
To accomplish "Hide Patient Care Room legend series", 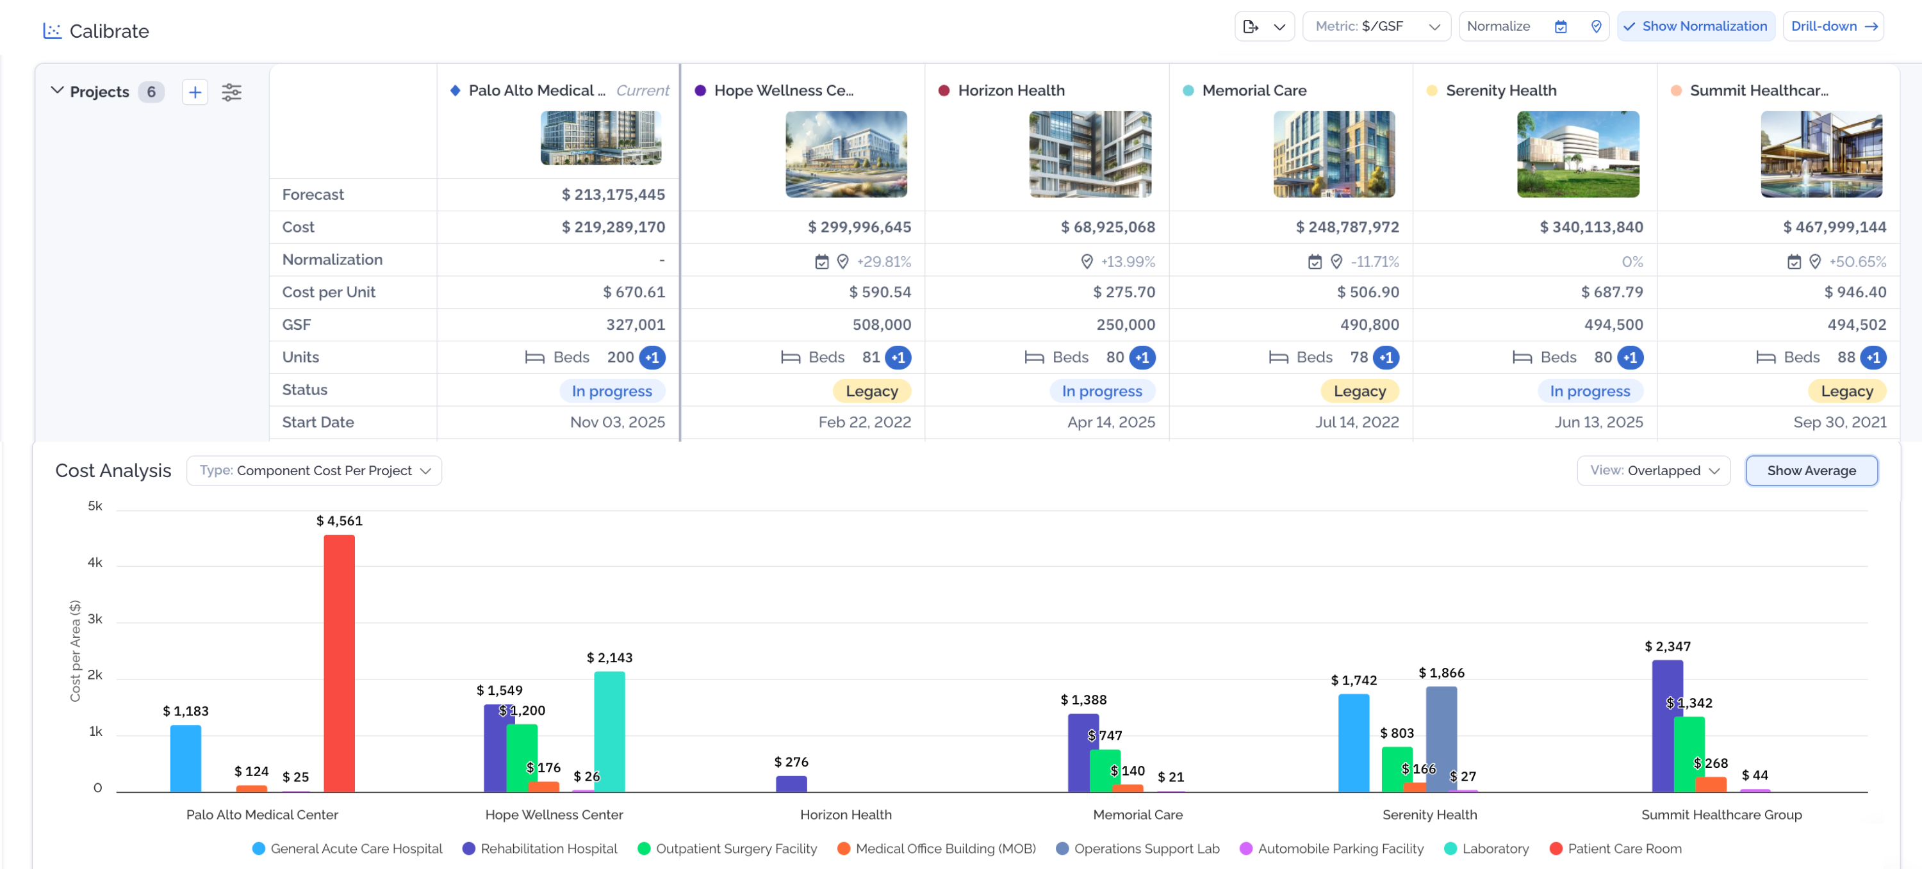I will tap(1623, 848).
